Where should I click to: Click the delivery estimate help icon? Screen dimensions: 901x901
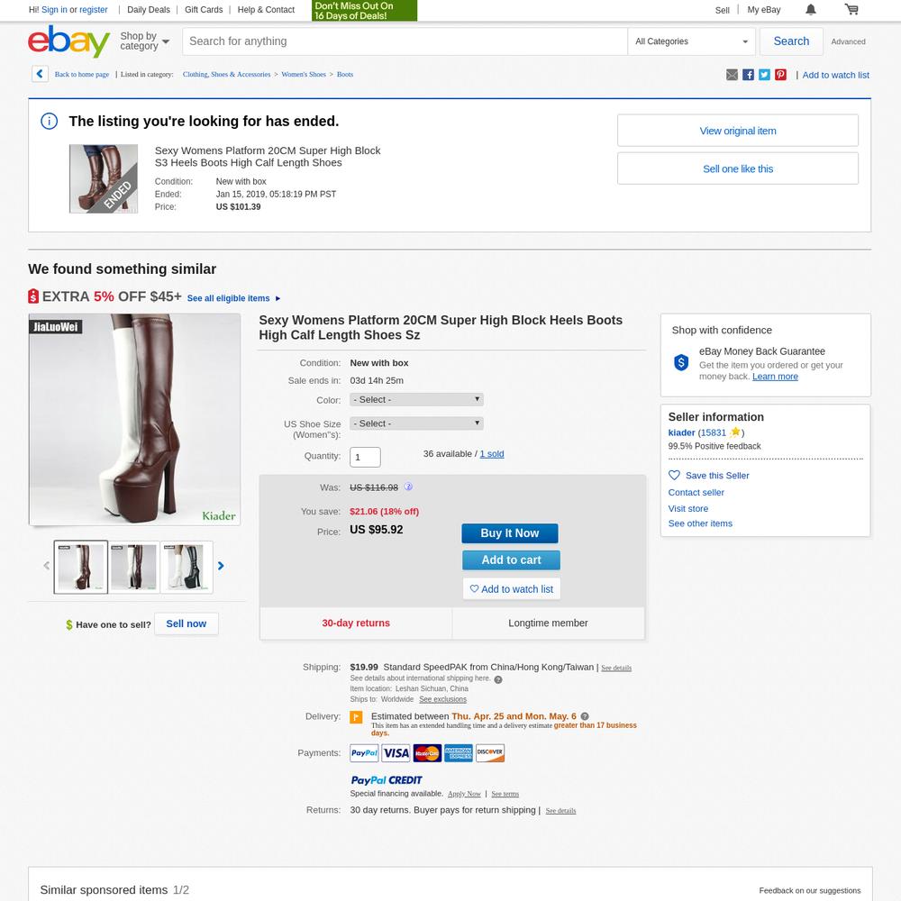(585, 716)
